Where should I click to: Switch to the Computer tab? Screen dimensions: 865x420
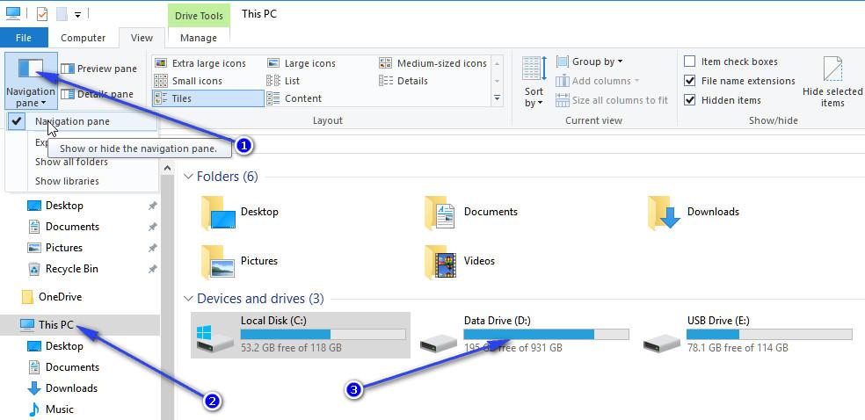(x=83, y=38)
